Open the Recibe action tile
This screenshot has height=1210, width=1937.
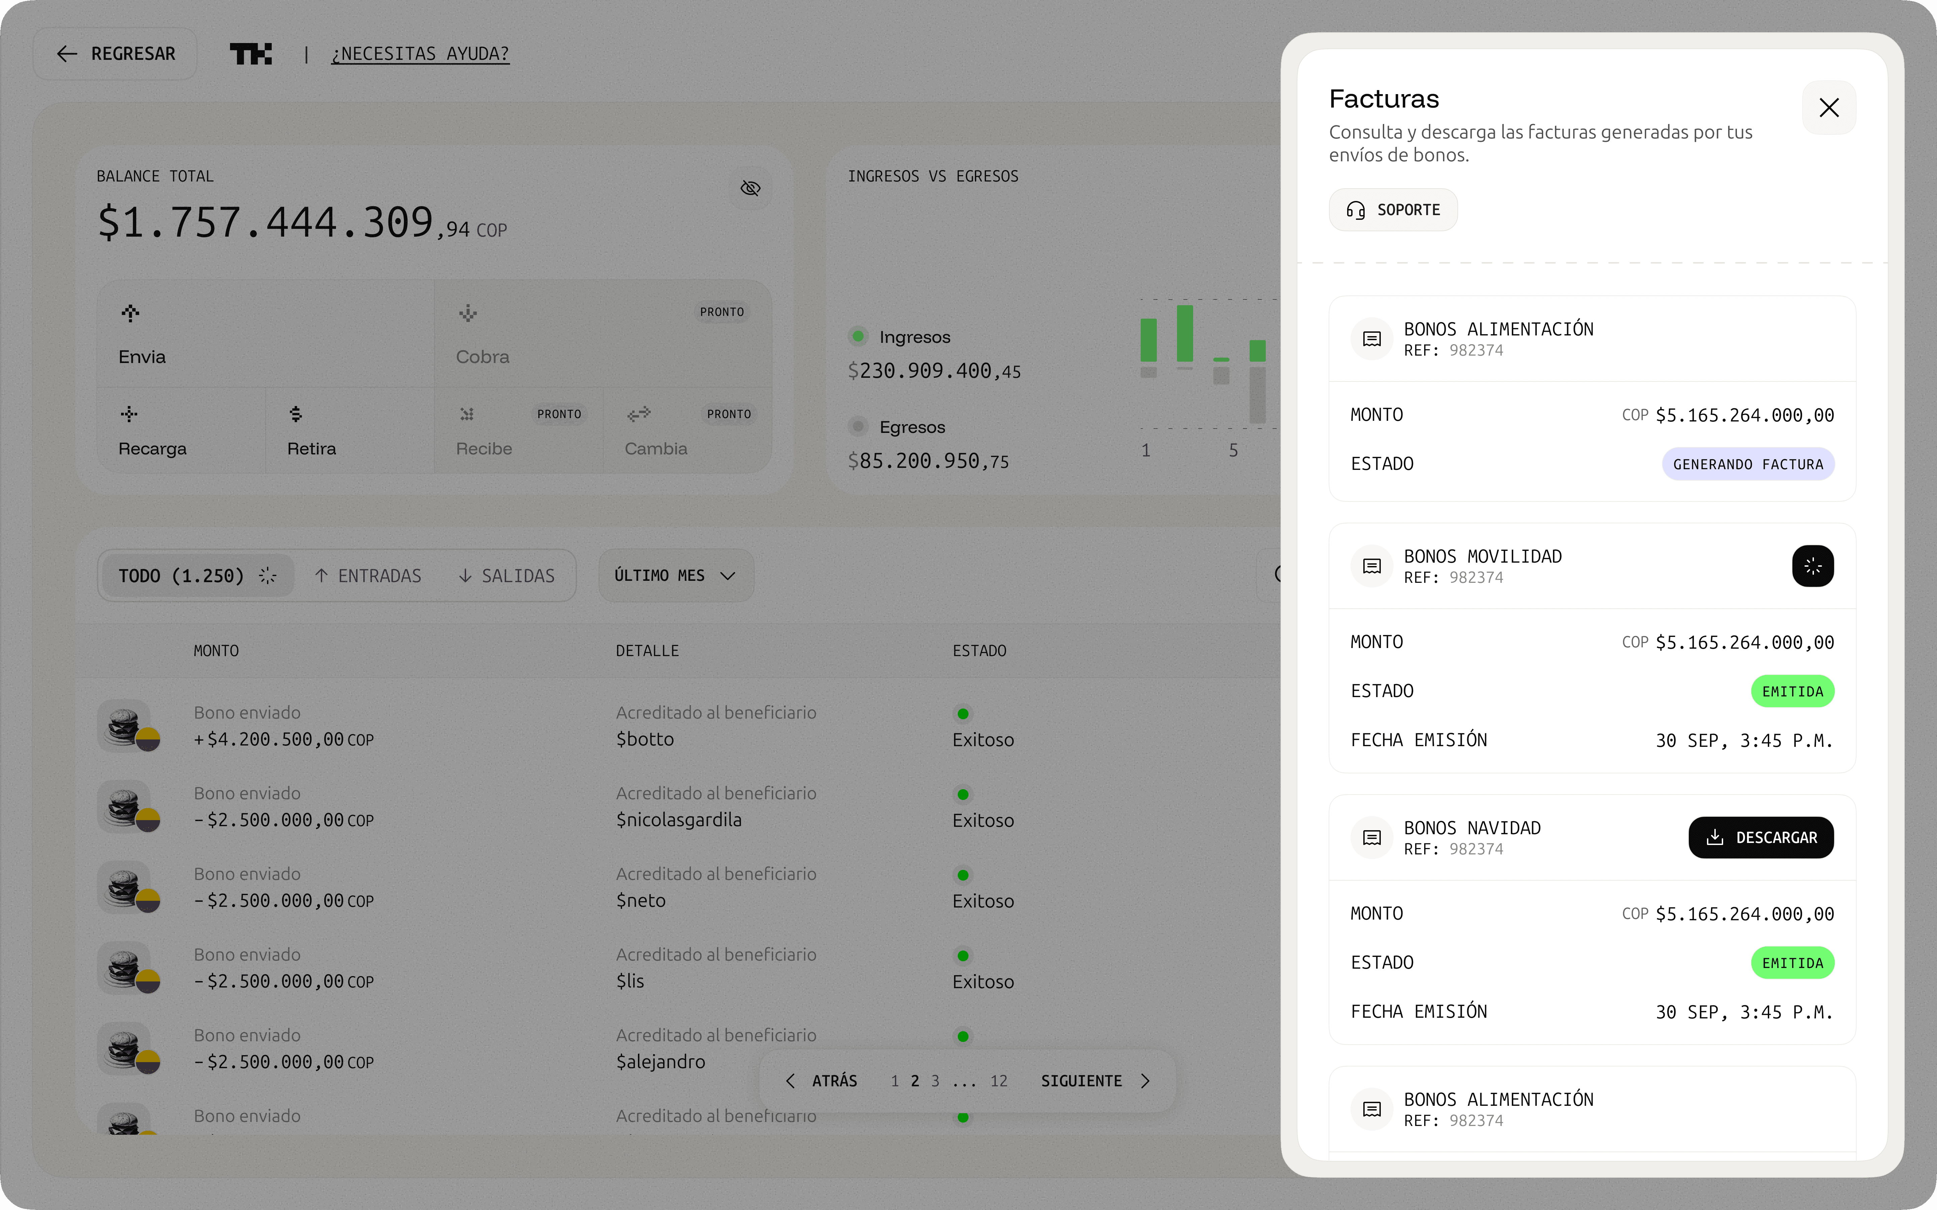click(x=519, y=431)
